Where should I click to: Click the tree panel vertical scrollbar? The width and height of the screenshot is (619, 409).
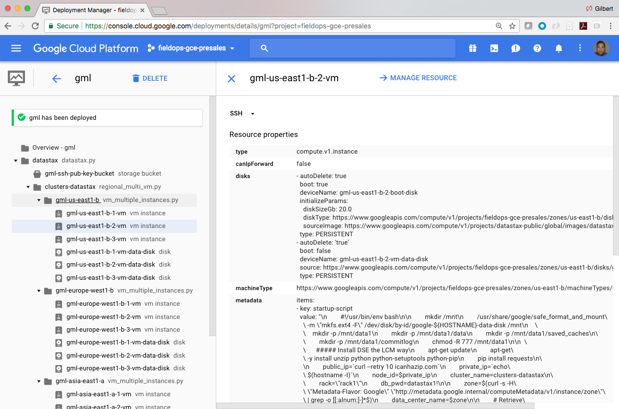pos(212,215)
